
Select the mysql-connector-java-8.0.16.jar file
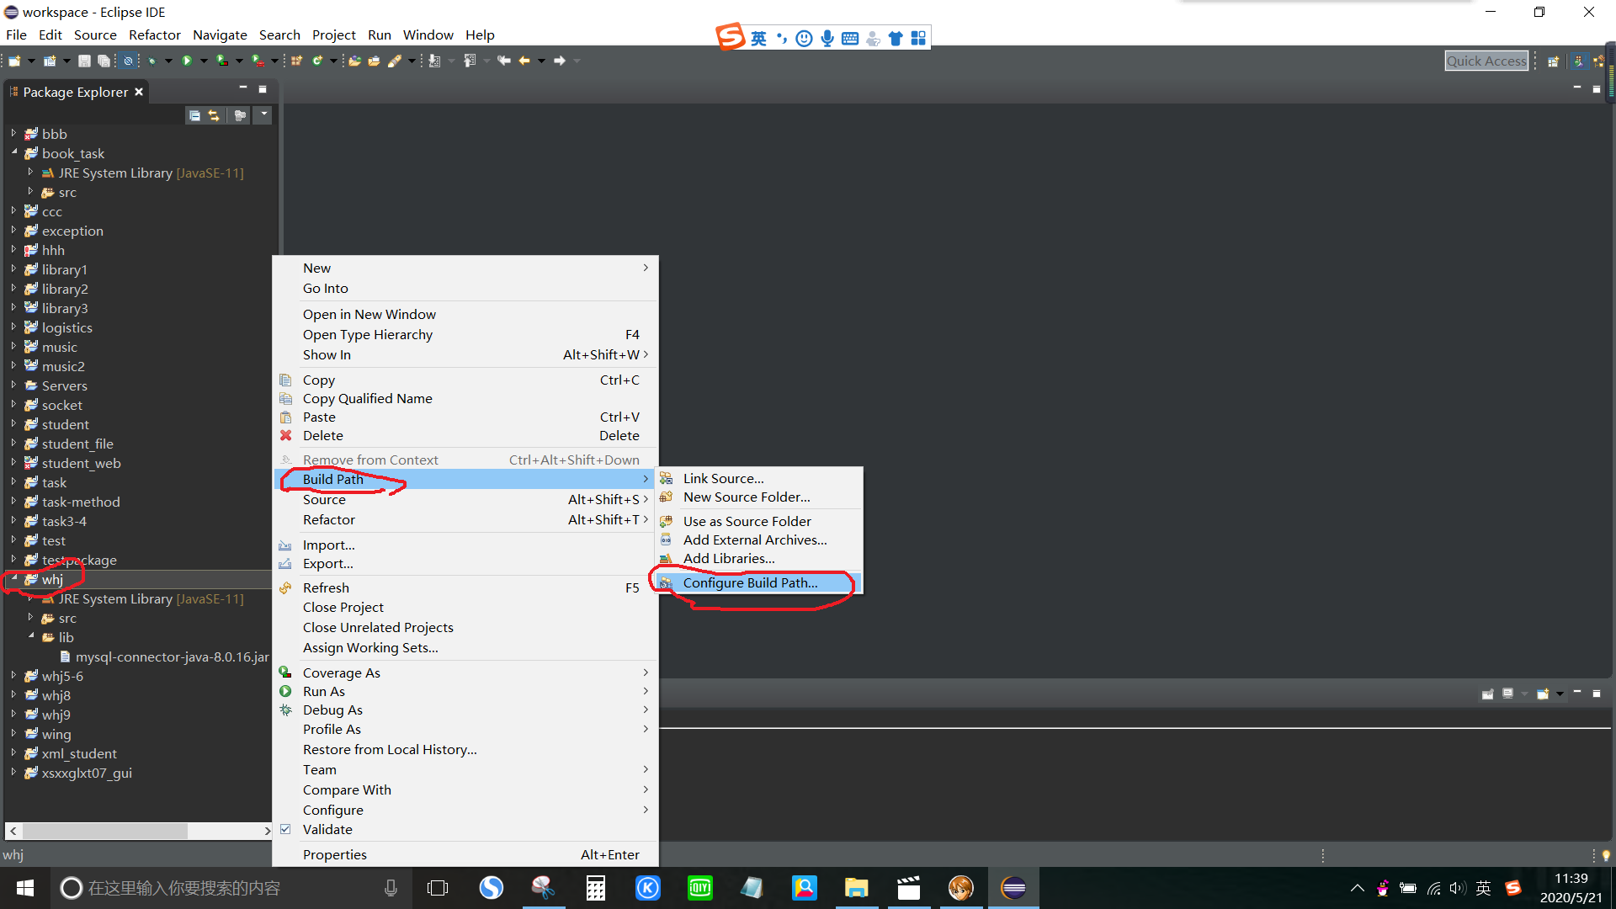pos(166,656)
